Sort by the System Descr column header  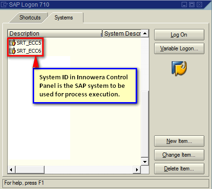click(122, 33)
